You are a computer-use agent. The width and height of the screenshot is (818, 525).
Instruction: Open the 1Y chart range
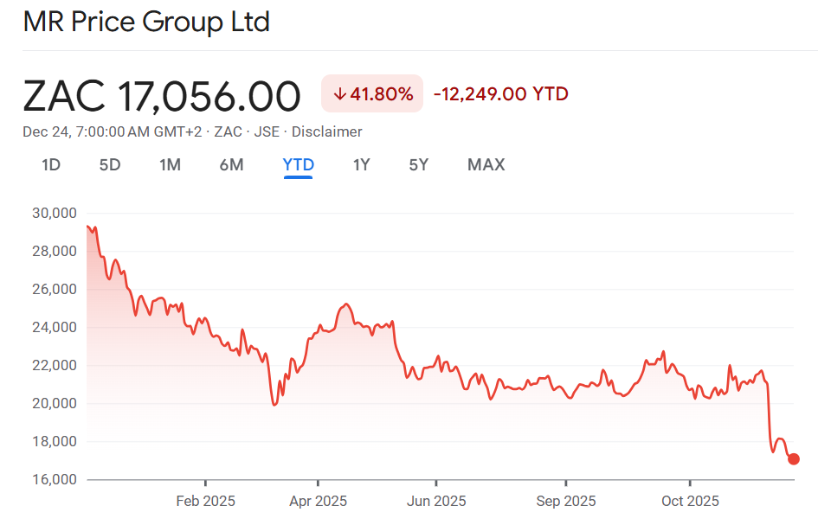[361, 164]
